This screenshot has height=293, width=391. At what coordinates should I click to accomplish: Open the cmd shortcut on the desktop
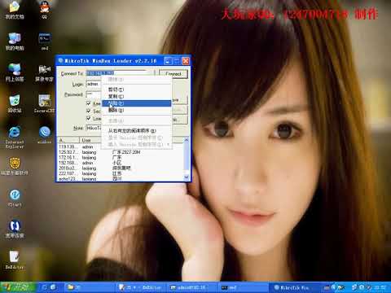pyautogui.click(x=45, y=42)
